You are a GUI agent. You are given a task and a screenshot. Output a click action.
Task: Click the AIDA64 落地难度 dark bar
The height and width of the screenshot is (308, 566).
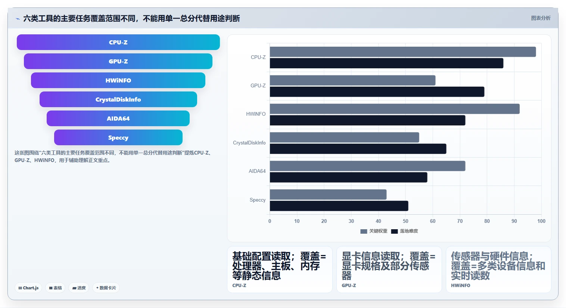(x=348, y=177)
